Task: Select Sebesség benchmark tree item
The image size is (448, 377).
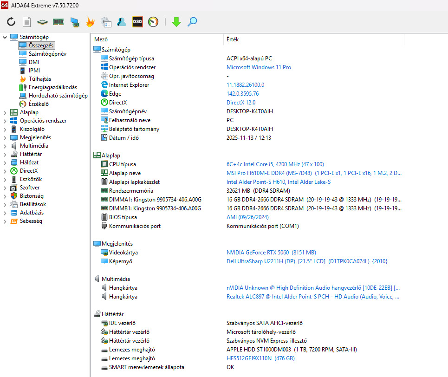Action: point(31,221)
